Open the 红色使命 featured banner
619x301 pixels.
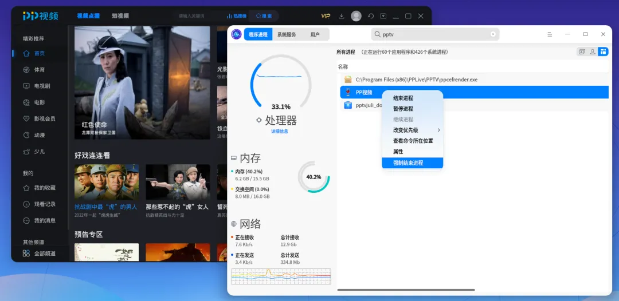[142, 83]
